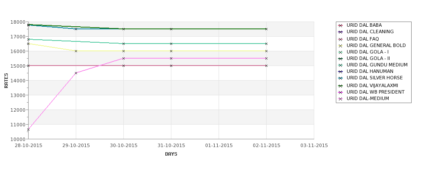Click the URID DAL GENERAL BOLD legend marker
422x185 pixels.
[341, 46]
